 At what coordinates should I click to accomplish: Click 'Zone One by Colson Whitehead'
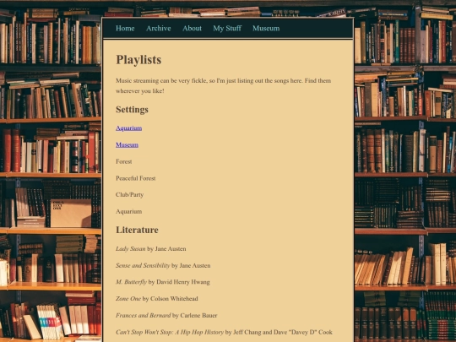(x=157, y=298)
